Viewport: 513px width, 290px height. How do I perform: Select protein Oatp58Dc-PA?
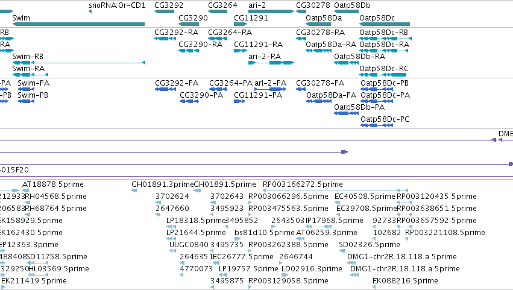pos(377,101)
